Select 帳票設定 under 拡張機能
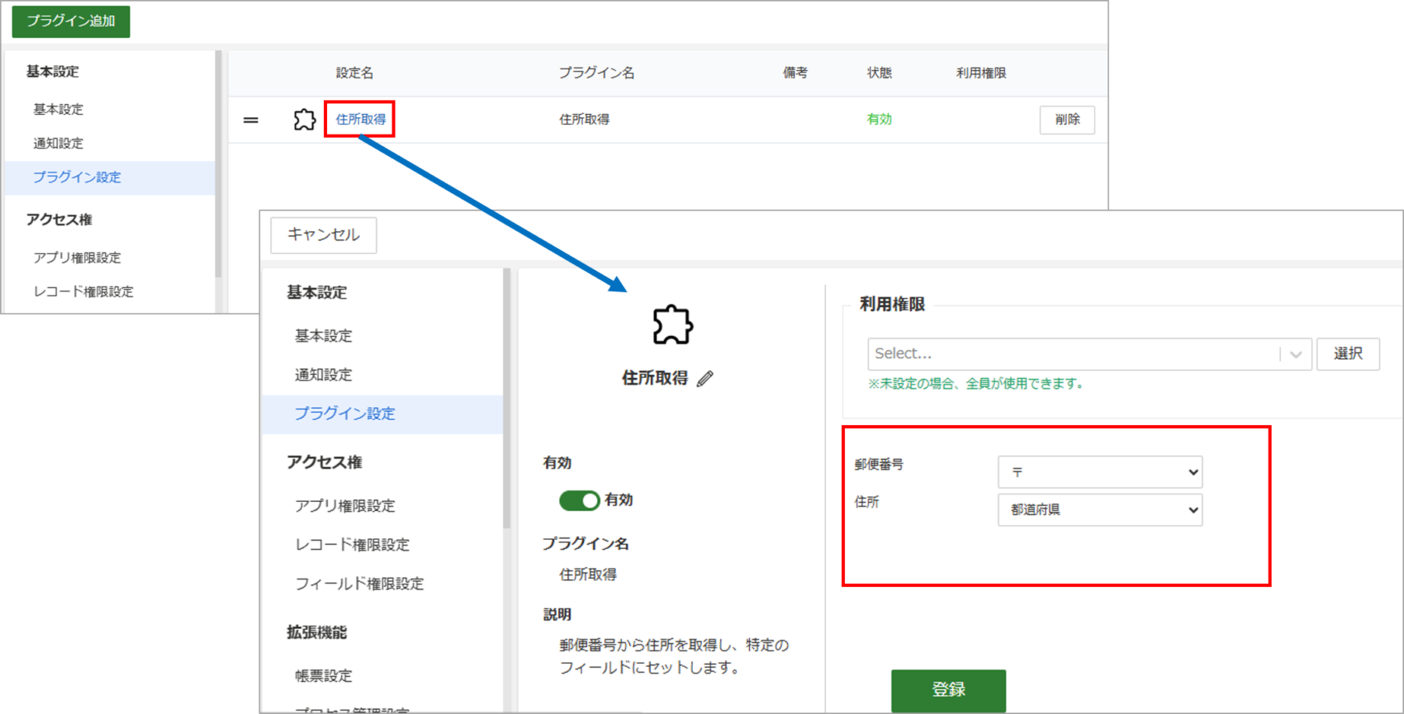The height and width of the screenshot is (714, 1404). pos(323,676)
